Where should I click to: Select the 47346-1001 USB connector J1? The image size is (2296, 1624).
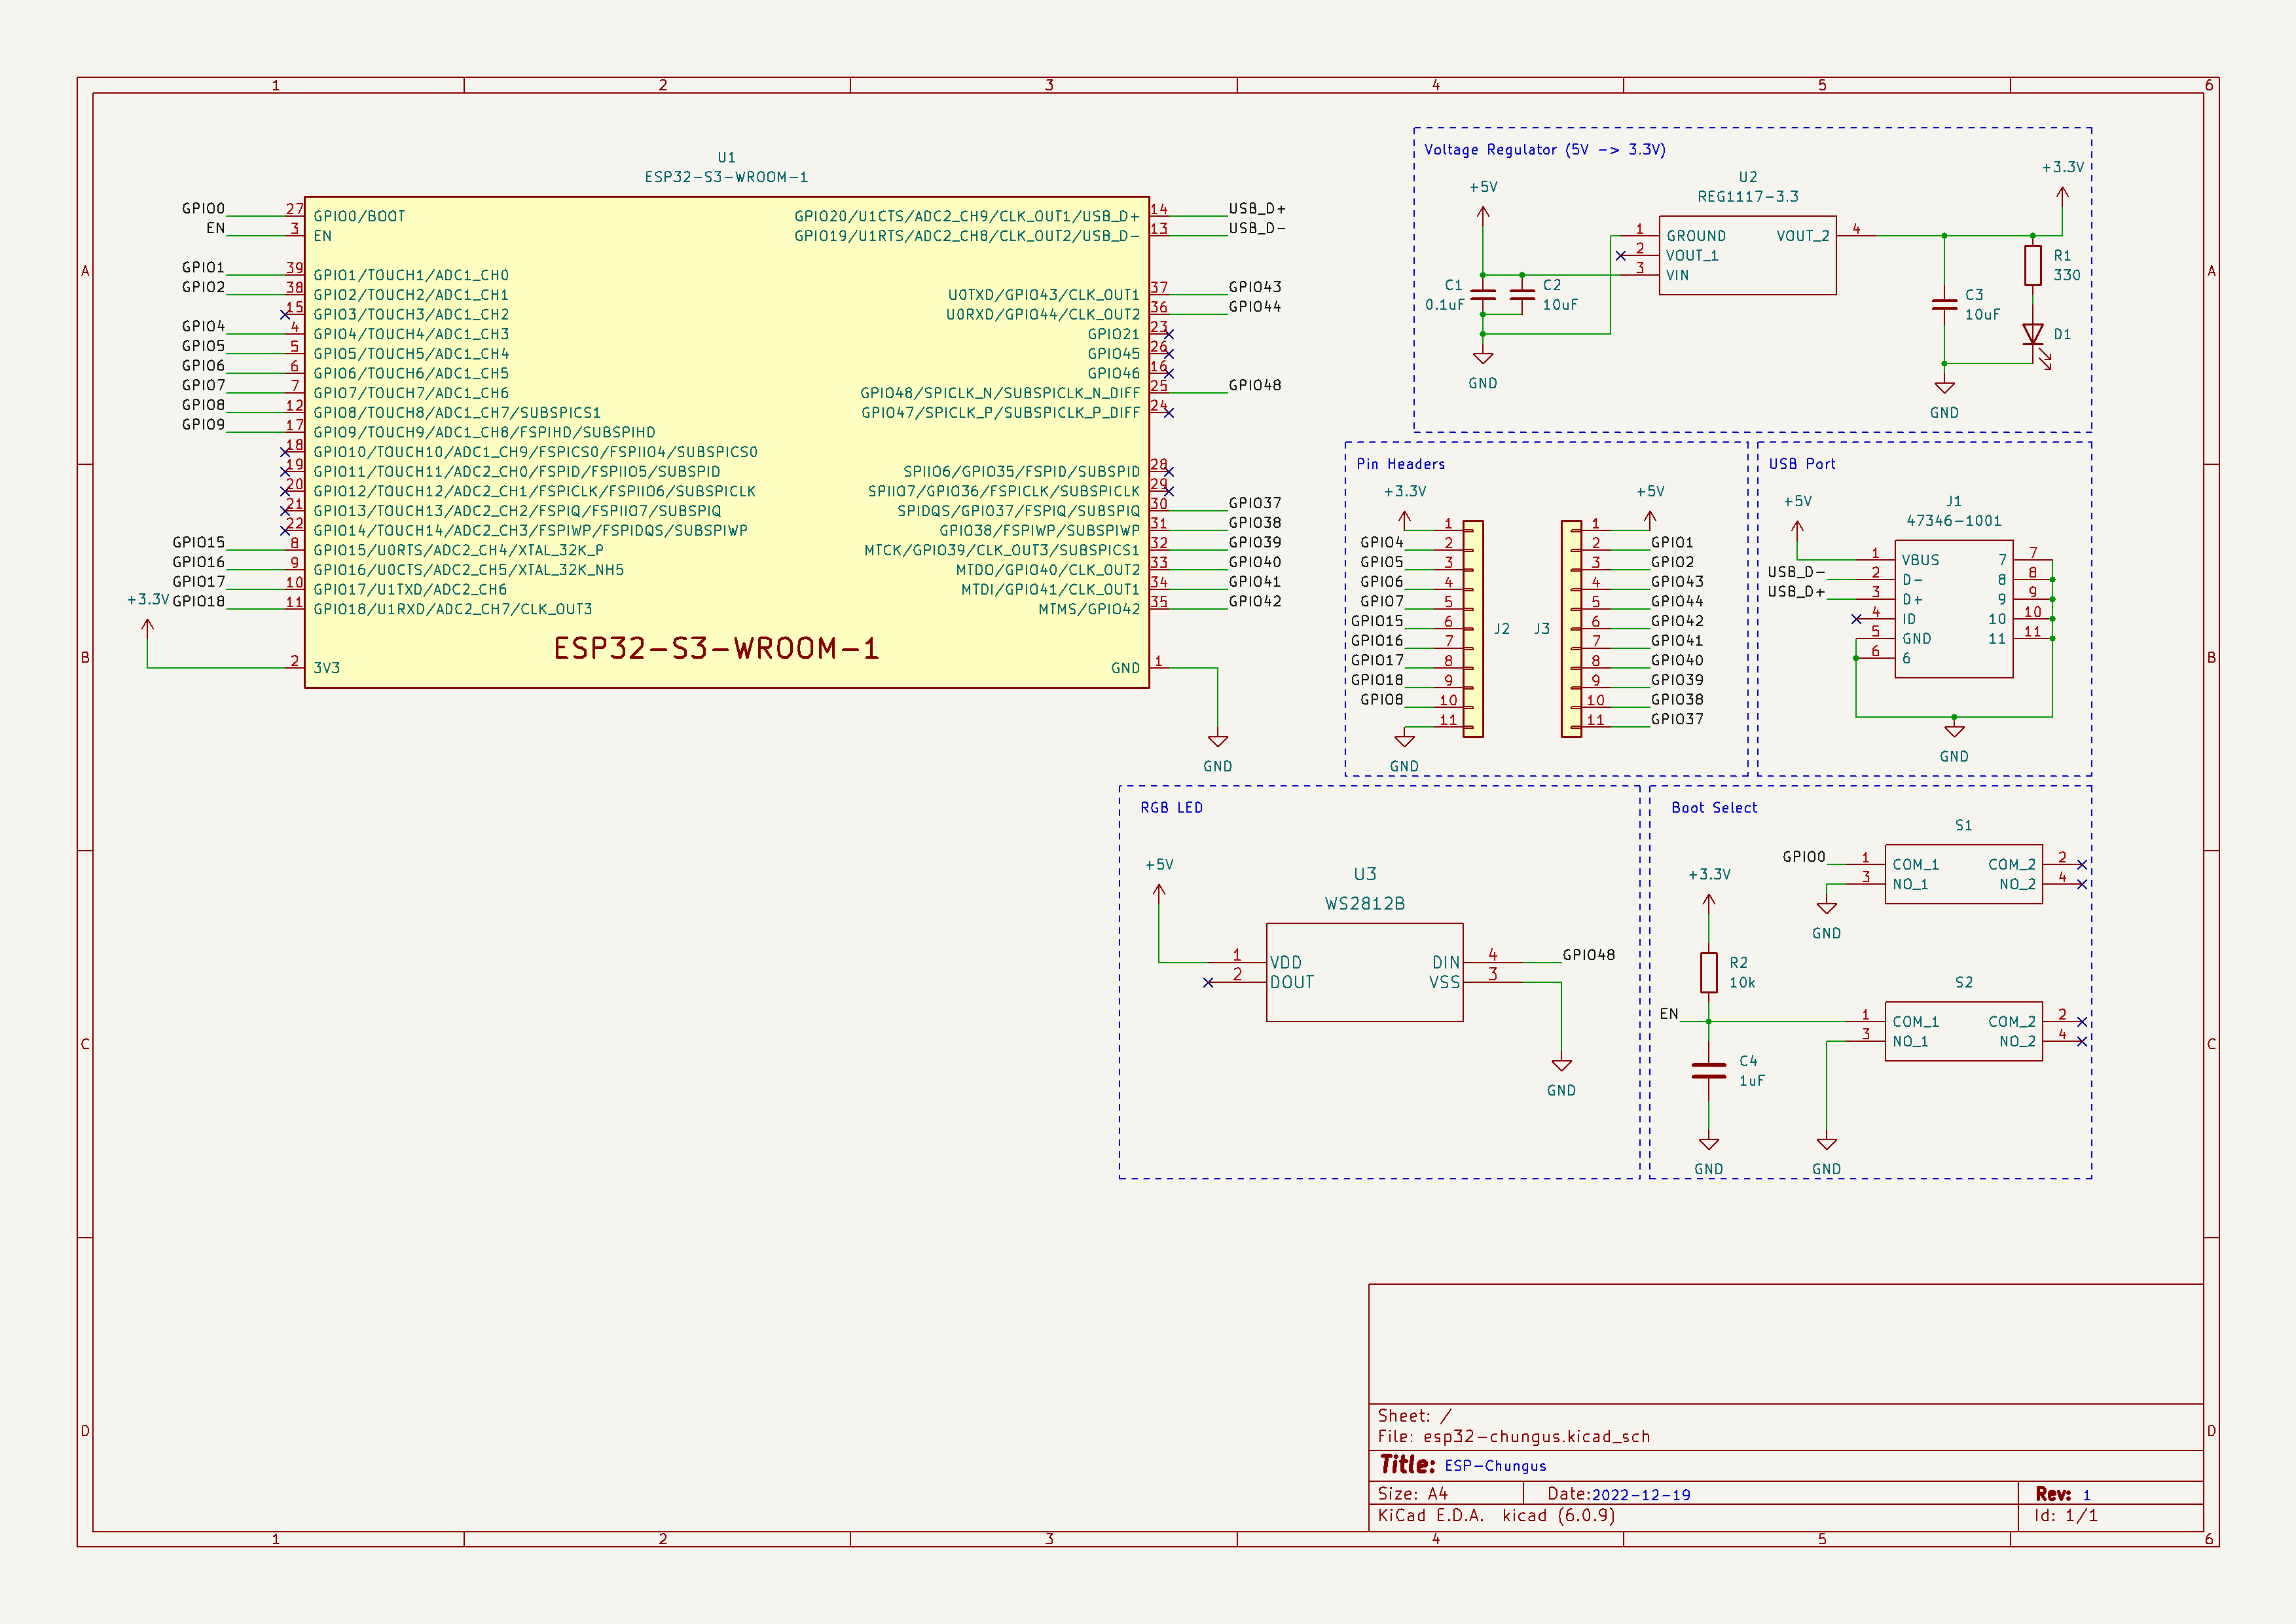[x=1953, y=609]
